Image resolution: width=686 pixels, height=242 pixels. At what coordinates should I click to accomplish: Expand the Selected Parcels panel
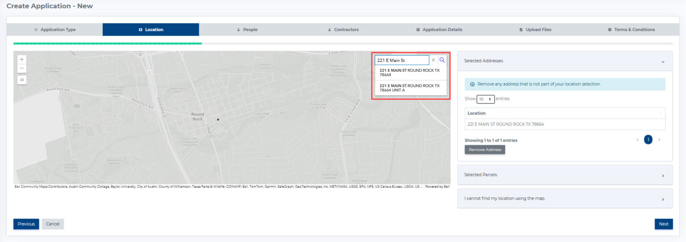click(663, 176)
